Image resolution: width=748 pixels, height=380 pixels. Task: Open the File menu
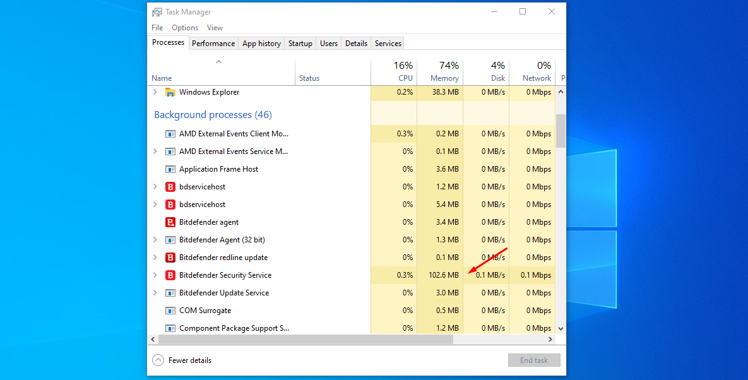pos(157,28)
